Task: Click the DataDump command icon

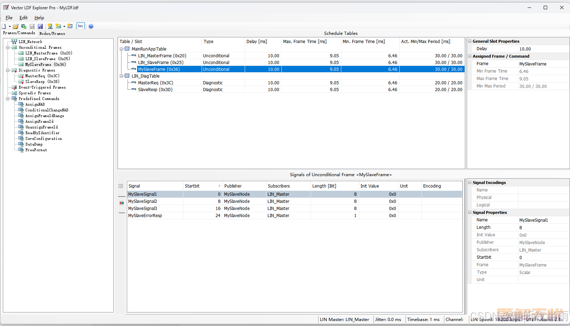Action: (21, 144)
